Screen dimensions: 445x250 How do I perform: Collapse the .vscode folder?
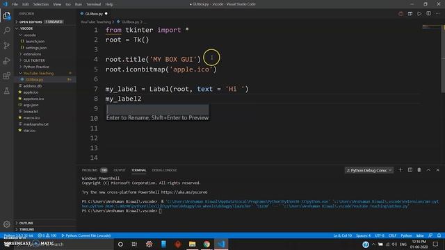click(30, 35)
